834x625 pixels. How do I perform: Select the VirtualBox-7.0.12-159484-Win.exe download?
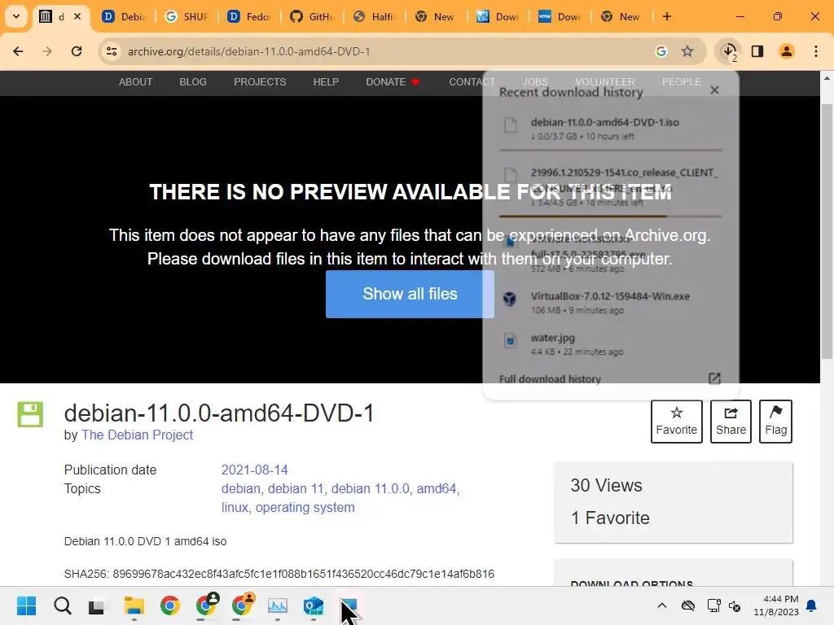pyautogui.click(x=611, y=303)
